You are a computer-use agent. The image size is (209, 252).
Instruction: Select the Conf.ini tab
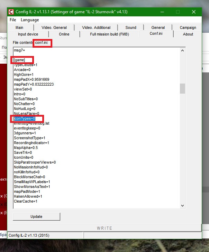(x=156, y=34)
